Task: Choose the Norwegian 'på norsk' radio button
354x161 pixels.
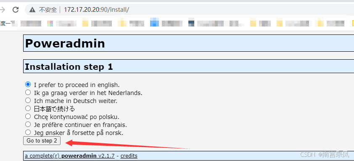Action: click(x=28, y=132)
